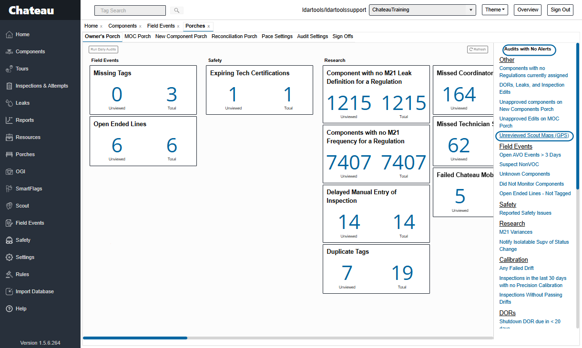Viewport: 582px width, 348px height.
Task: Expand the Theme dropdown
Action: pyautogui.click(x=495, y=10)
